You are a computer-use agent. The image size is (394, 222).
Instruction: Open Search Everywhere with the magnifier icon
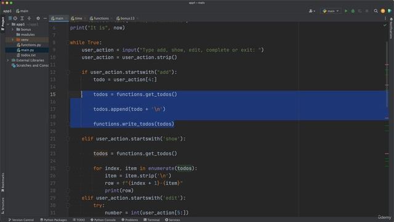coord(376,11)
